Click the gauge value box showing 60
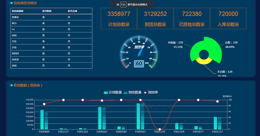Image resolution: width=260 pixels, height=136 pixels. [139, 63]
